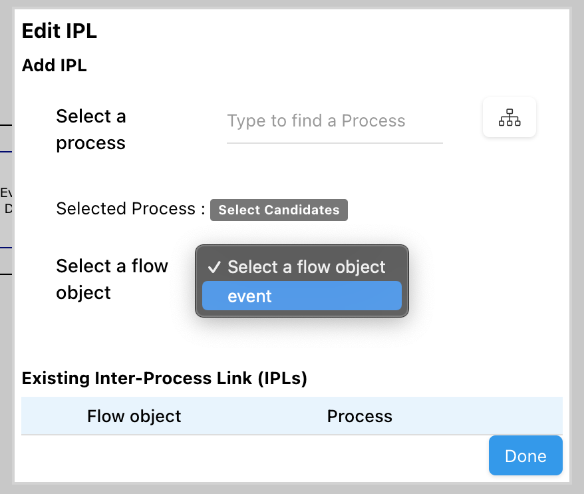Click the Flow object column header

[134, 417]
